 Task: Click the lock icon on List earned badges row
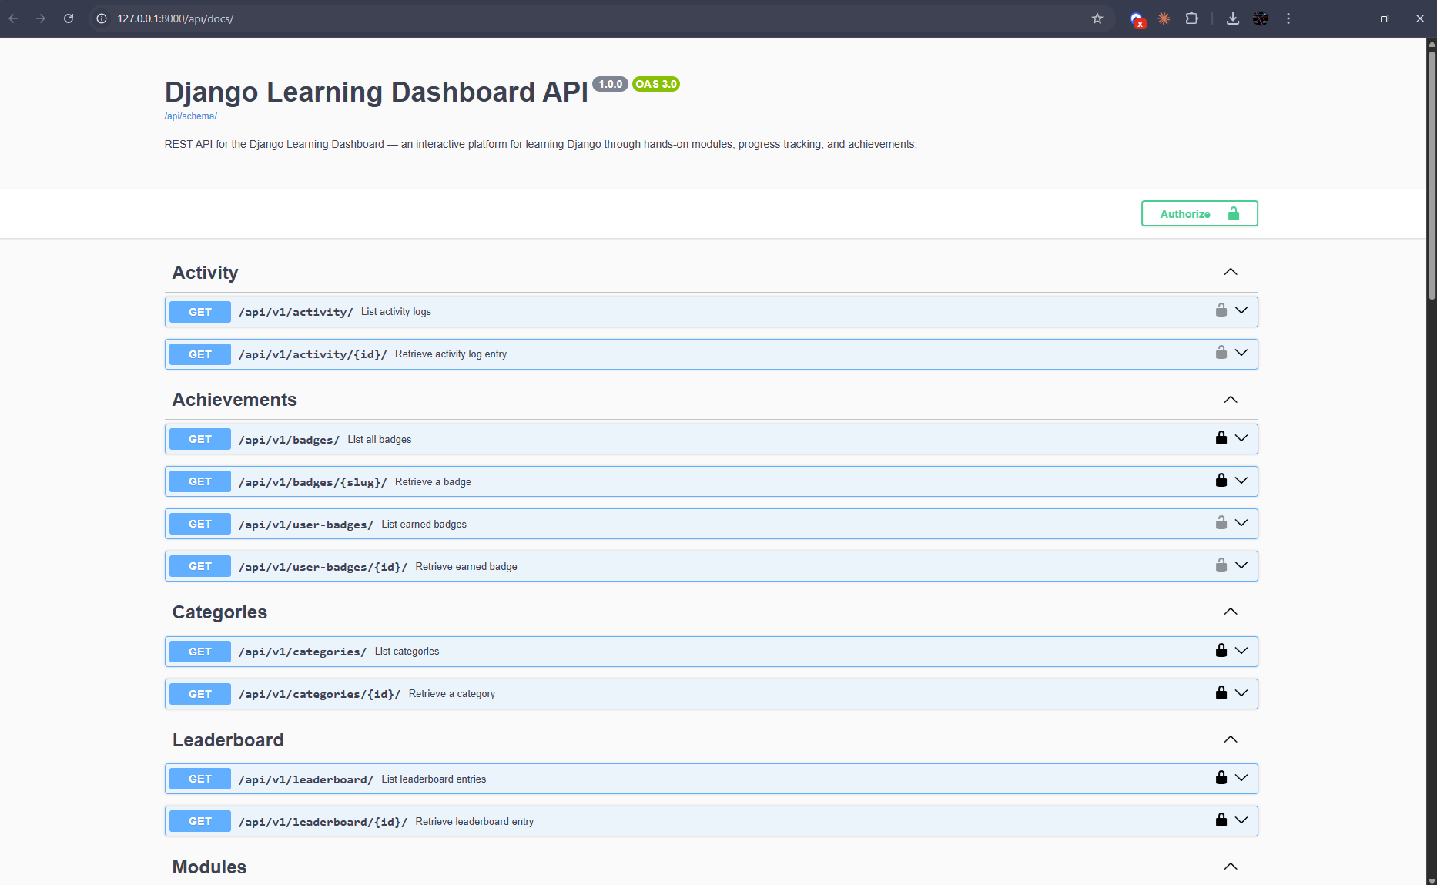[1221, 523]
